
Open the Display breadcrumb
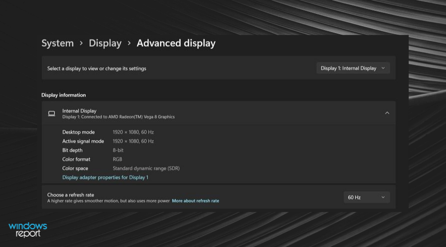(105, 43)
